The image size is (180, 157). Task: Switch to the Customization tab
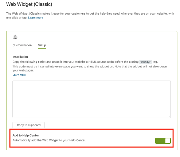pos(22,45)
